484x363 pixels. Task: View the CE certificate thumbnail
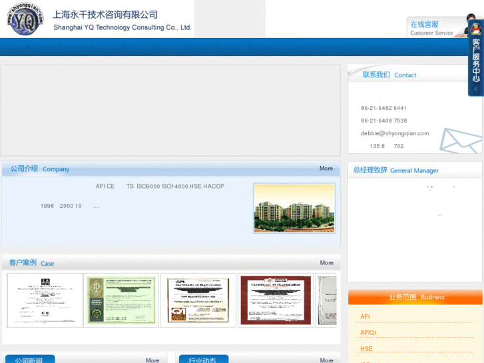tap(45, 300)
